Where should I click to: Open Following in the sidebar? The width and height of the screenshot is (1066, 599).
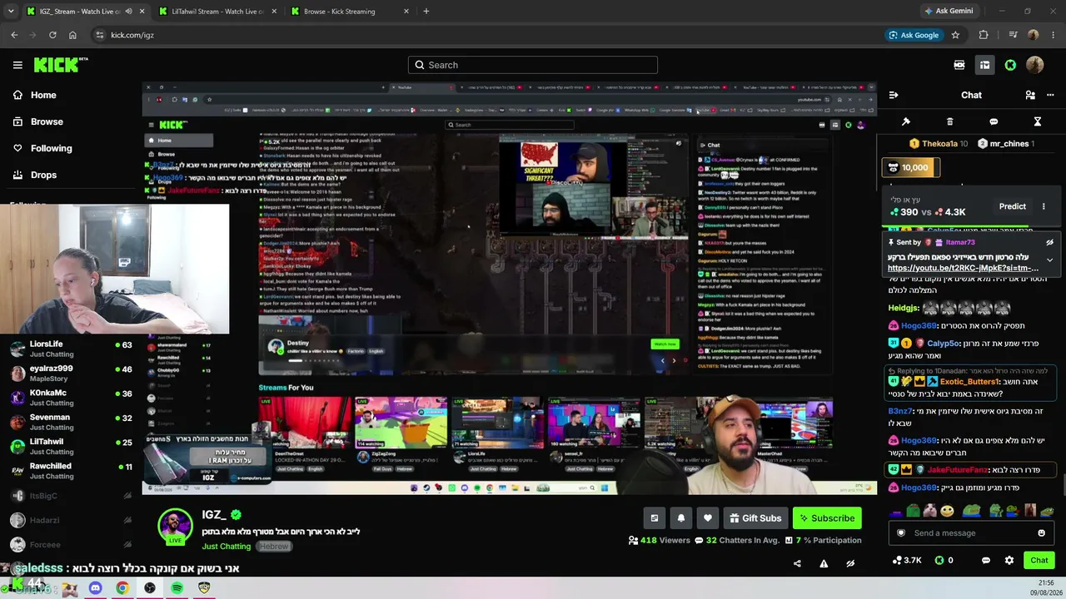point(51,148)
